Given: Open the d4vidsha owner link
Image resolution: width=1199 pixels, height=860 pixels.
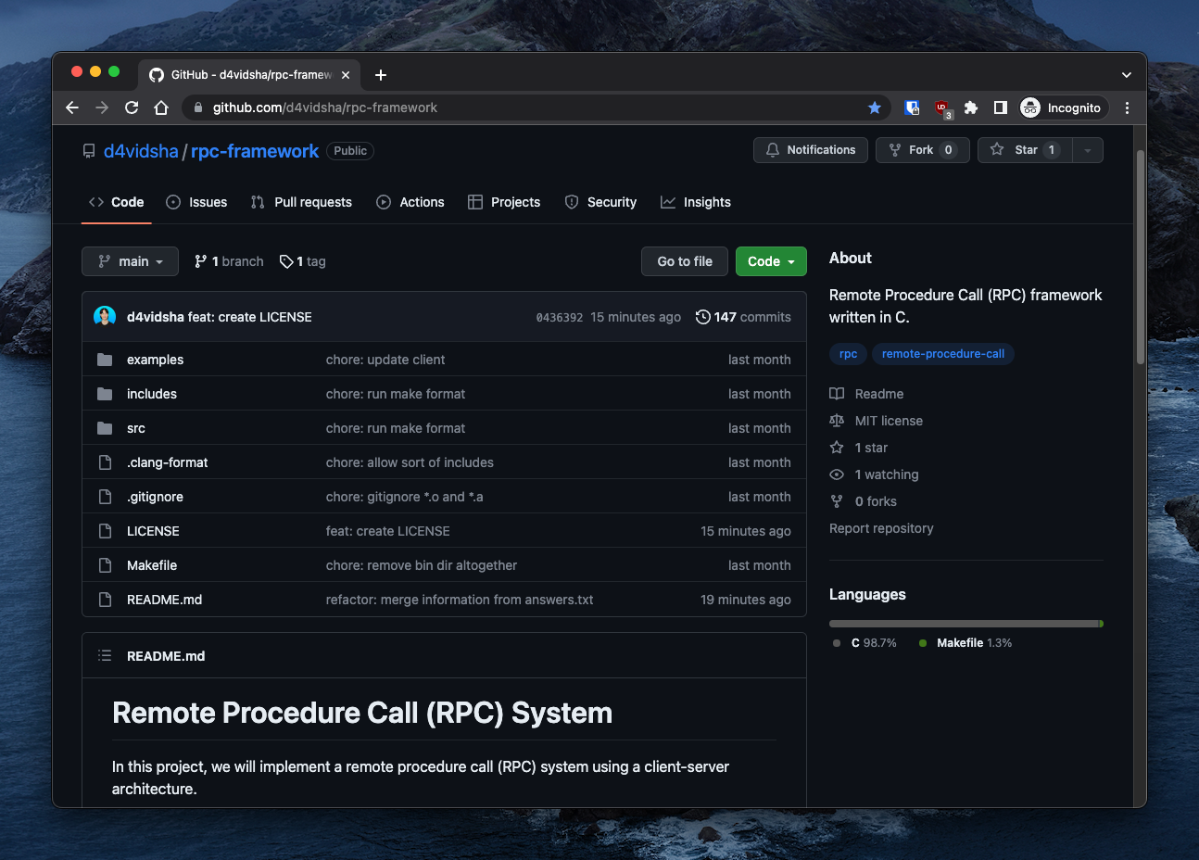Looking at the screenshot, I should (x=141, y=151).
